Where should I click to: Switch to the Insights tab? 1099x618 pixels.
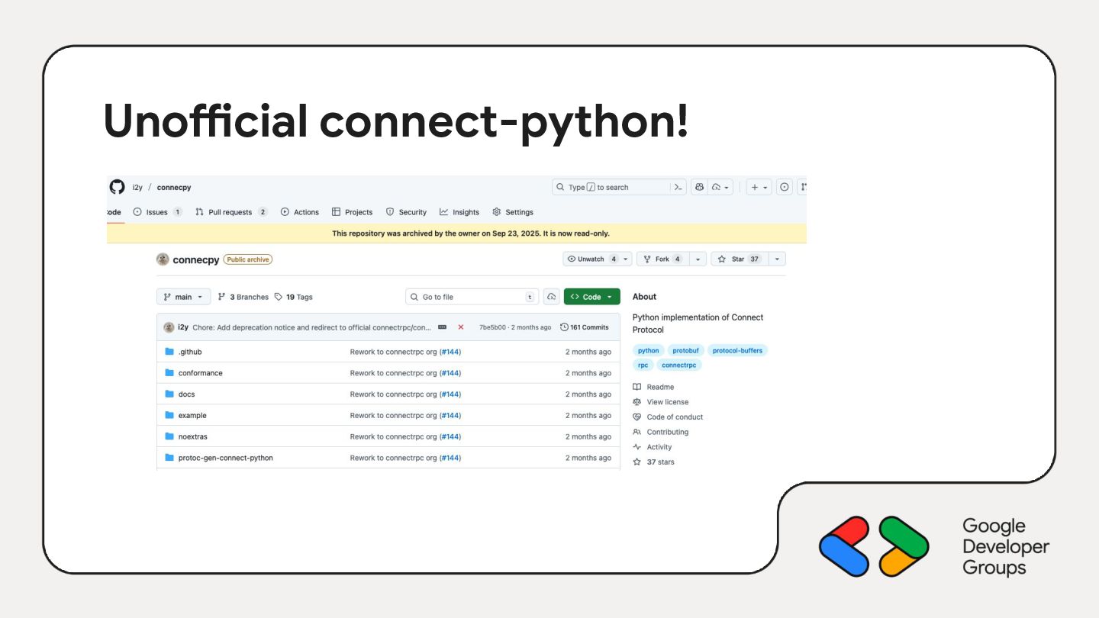click(x=459, y=212)
